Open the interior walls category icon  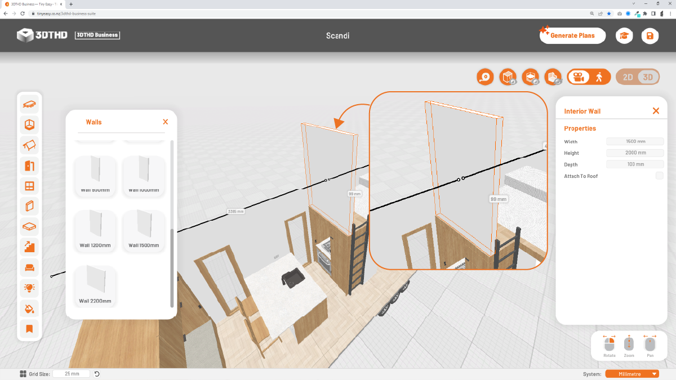(29, 206)
